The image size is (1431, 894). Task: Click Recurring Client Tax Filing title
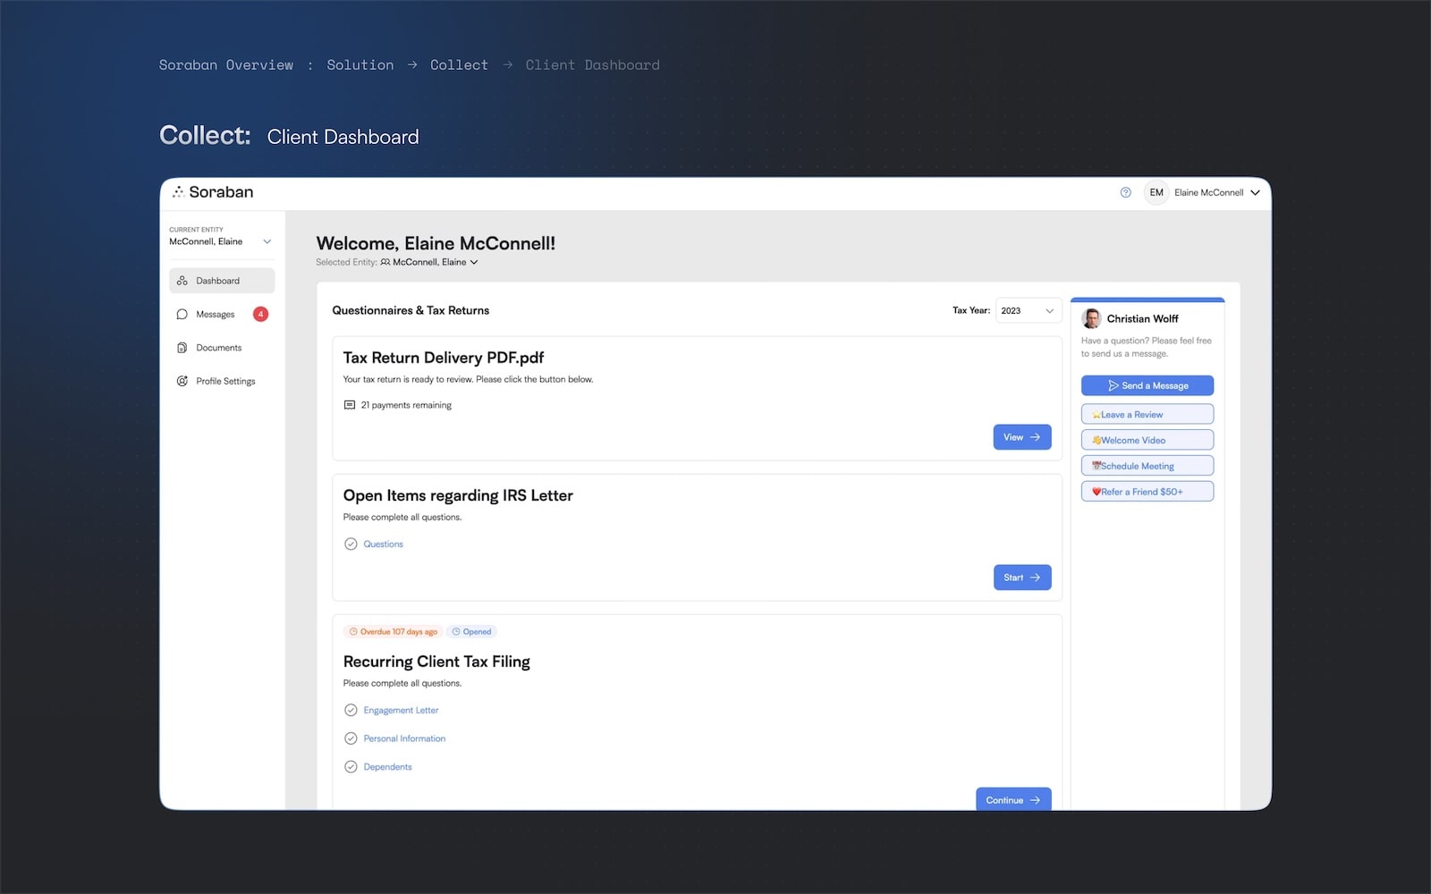(x=436, y=662)
